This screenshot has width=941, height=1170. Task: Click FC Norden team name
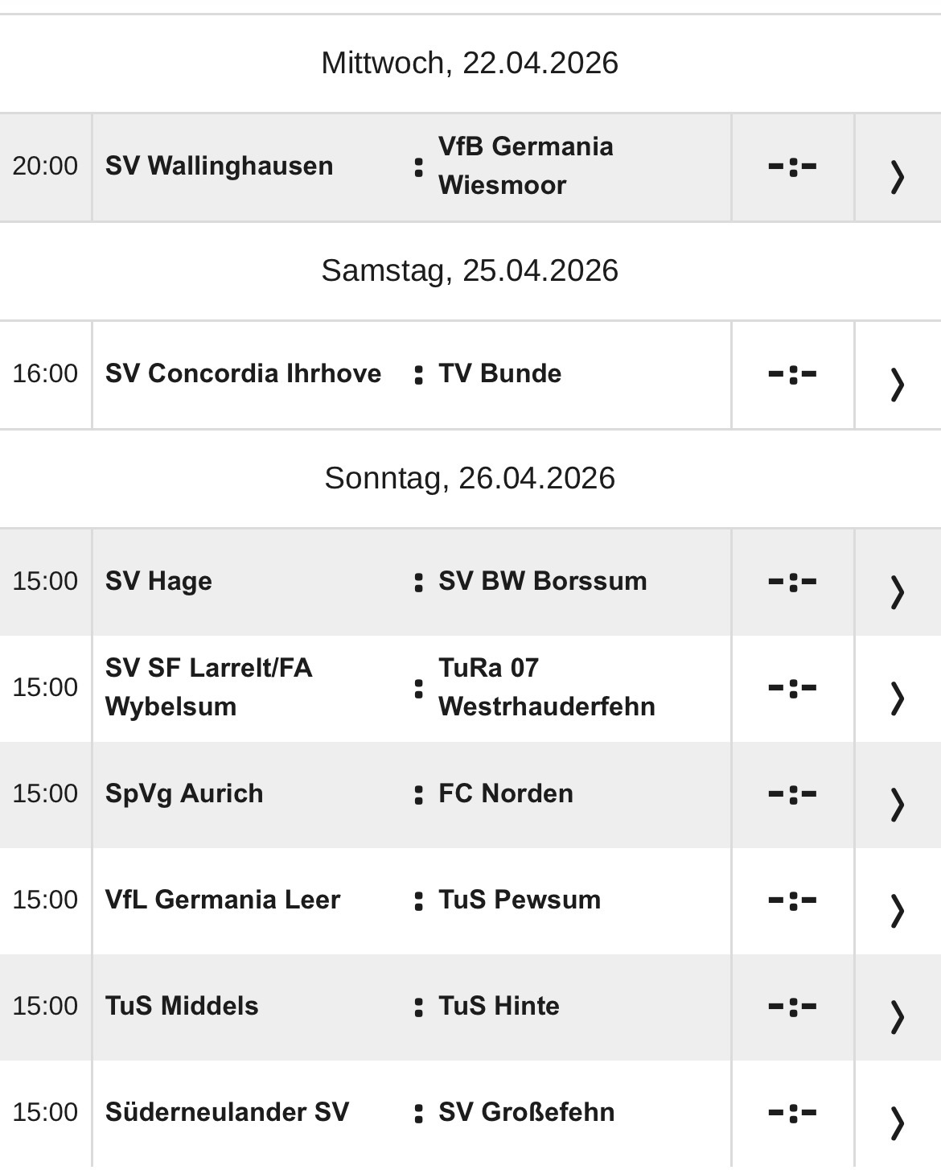pyautogui.click(x=505, y=793)
